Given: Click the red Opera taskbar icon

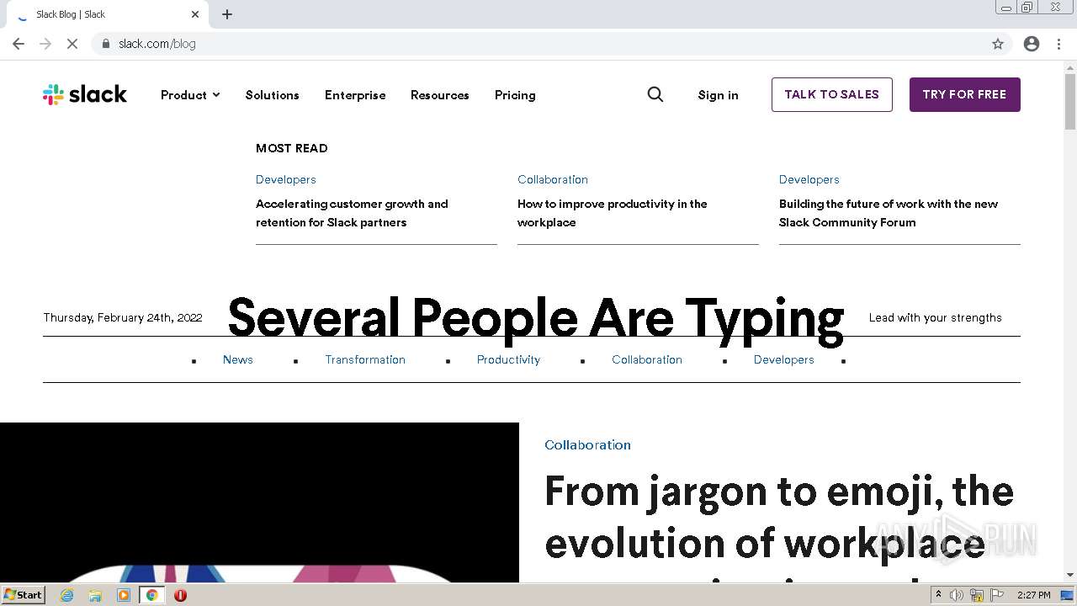Looking at the screenshot, I should tap(180, 595).
